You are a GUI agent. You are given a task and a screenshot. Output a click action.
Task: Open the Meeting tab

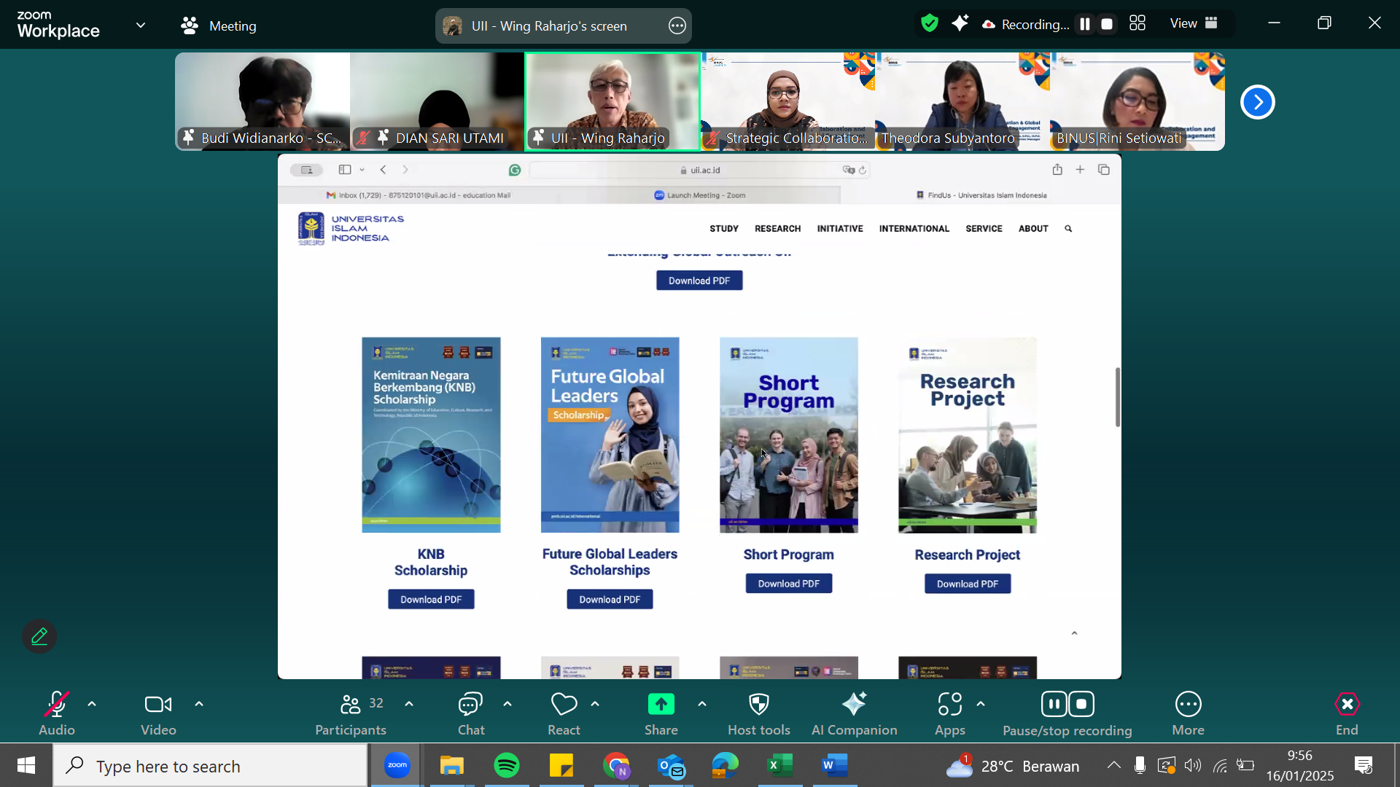(x=219, y=26)
